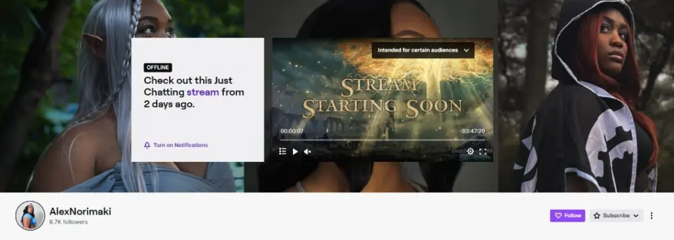The height and width of the screenshot is (240, 674).
Task: Unmute the video volume icon
Action: (307, 151)
